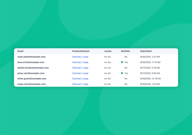Open Oatmeal / Large link for maya.chen
Screen dimensions: 192x135
80,84
